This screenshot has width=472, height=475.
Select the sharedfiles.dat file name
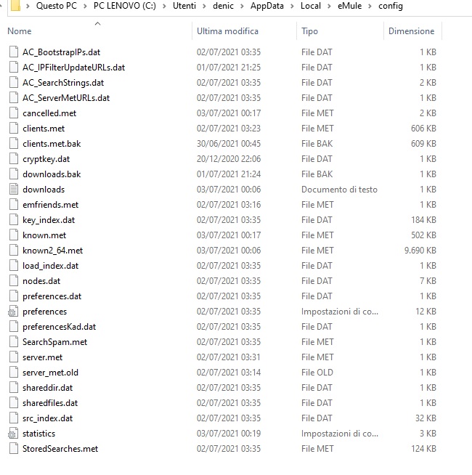(x=50, y=402)
